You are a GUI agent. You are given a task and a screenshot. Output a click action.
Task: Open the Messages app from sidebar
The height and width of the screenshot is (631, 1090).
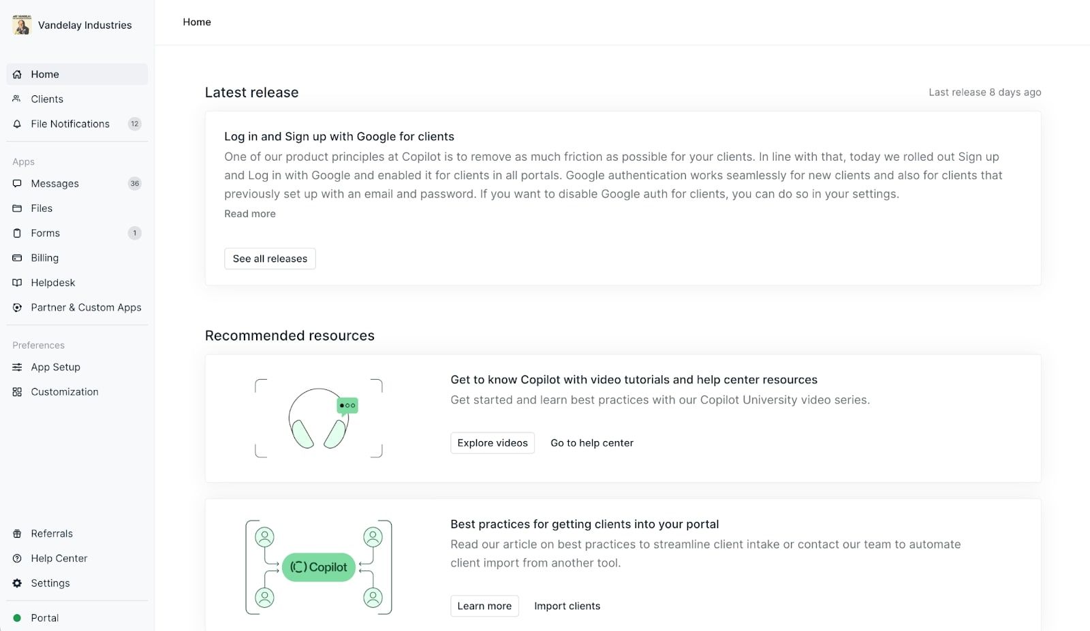pos(54,183)
